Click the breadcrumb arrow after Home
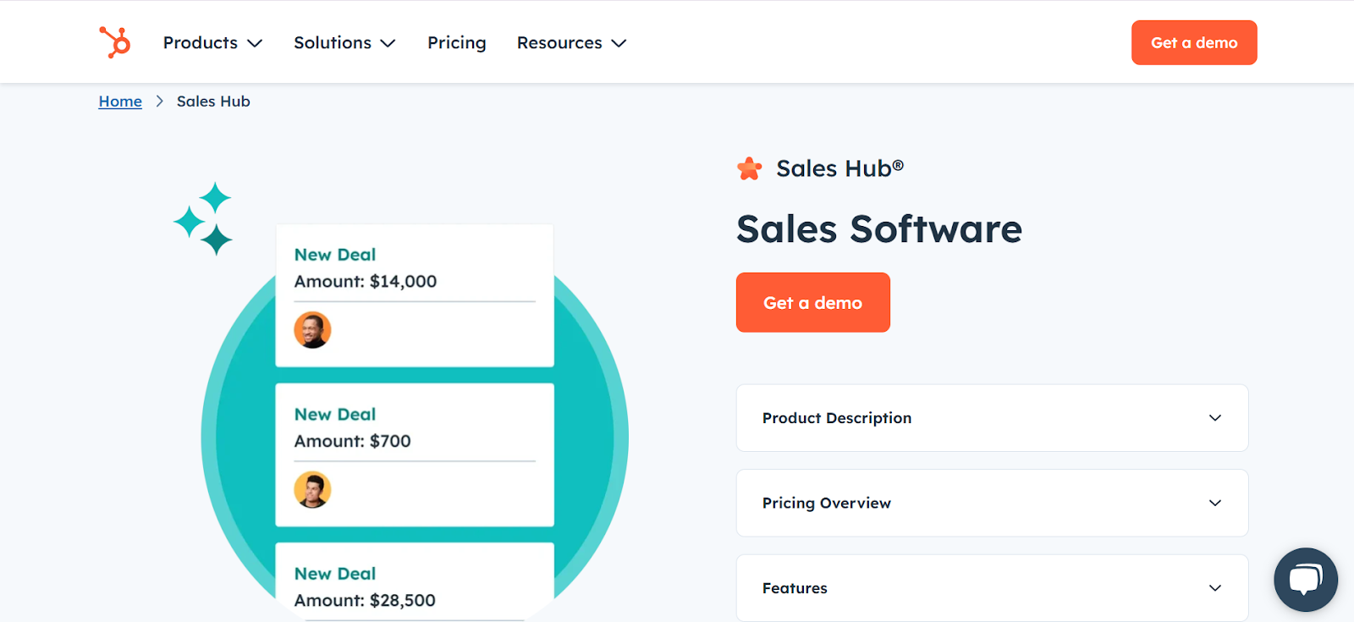The height and width of the screenshot is (622, 1354). point(159,102)
